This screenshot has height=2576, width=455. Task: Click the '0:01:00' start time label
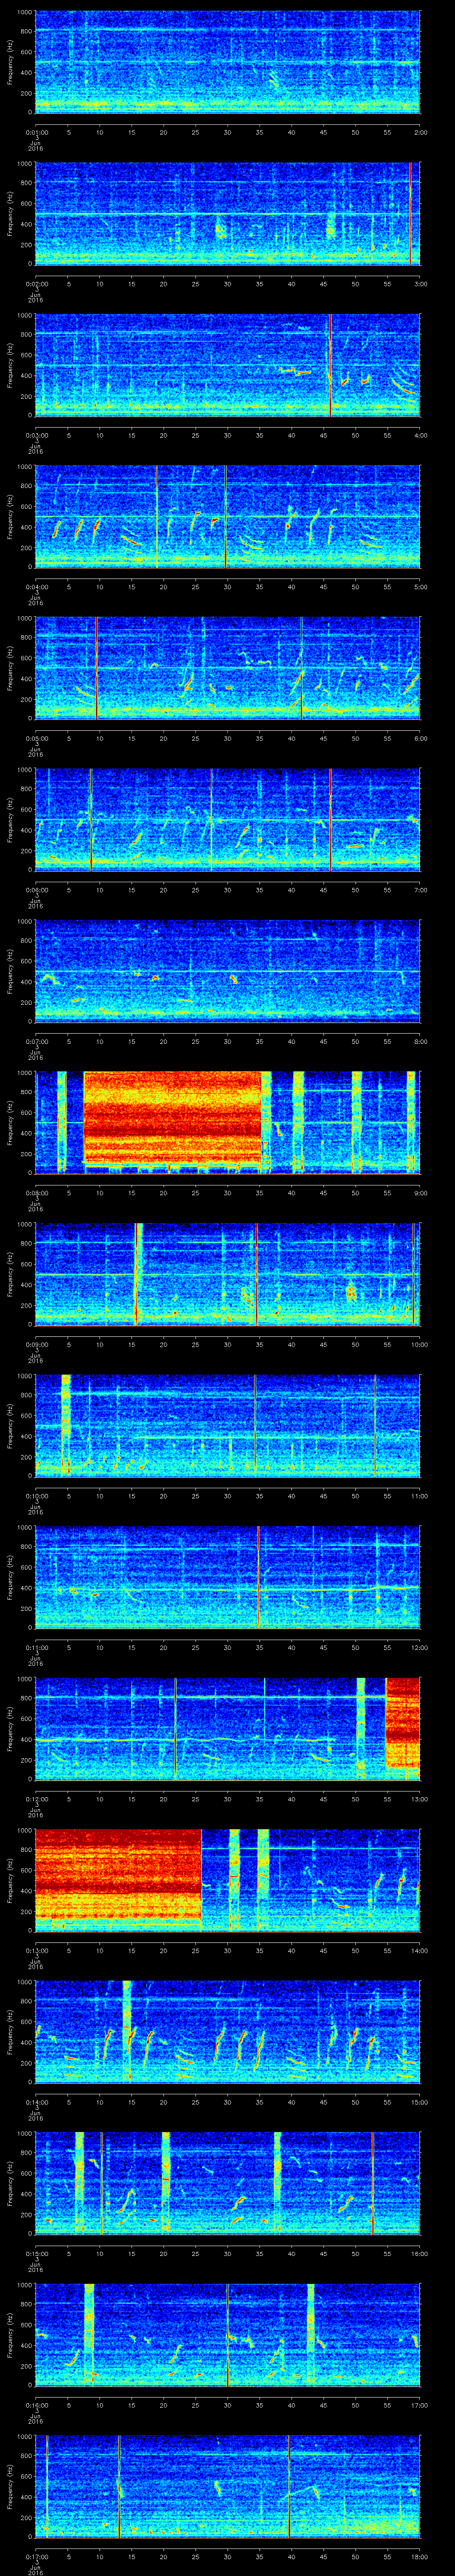tap(36, 132)
